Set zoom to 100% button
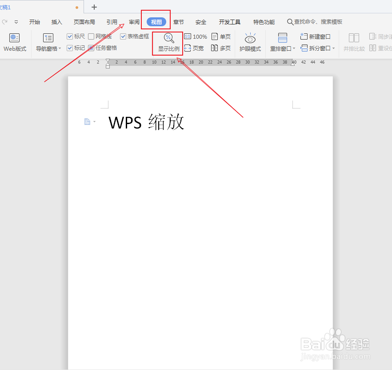Image resolution: width=392 pixels, height=370 pixels. point(196,36)
